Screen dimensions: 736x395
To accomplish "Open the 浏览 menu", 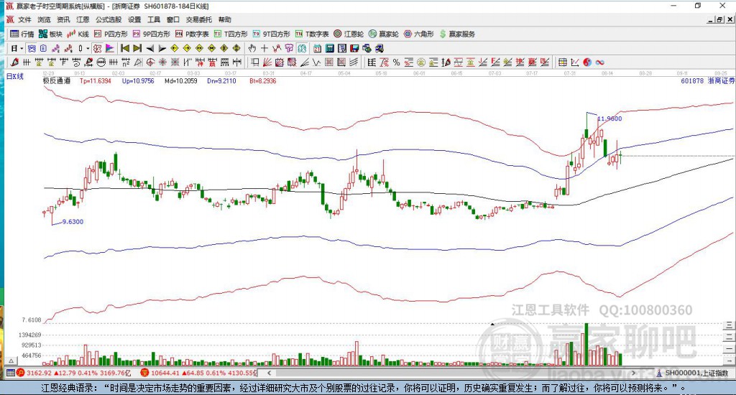I will tap(44, 19).
